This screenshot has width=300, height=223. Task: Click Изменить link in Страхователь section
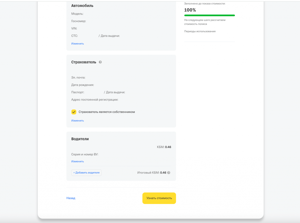click(x=78, y=121)
